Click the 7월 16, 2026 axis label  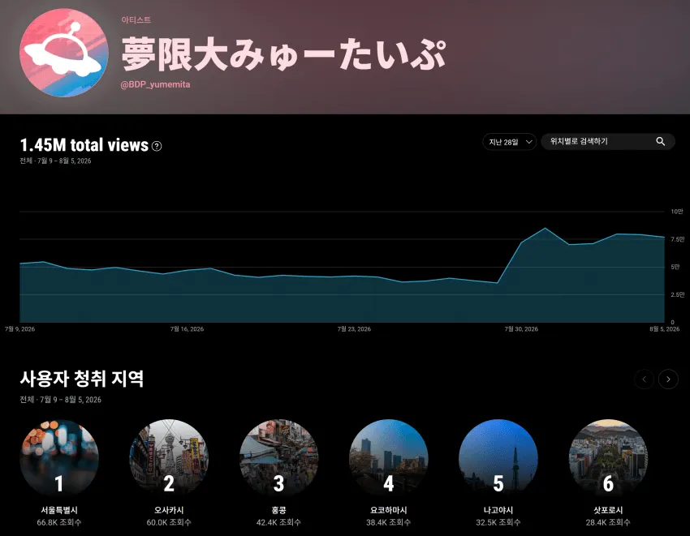pos(187,329)
